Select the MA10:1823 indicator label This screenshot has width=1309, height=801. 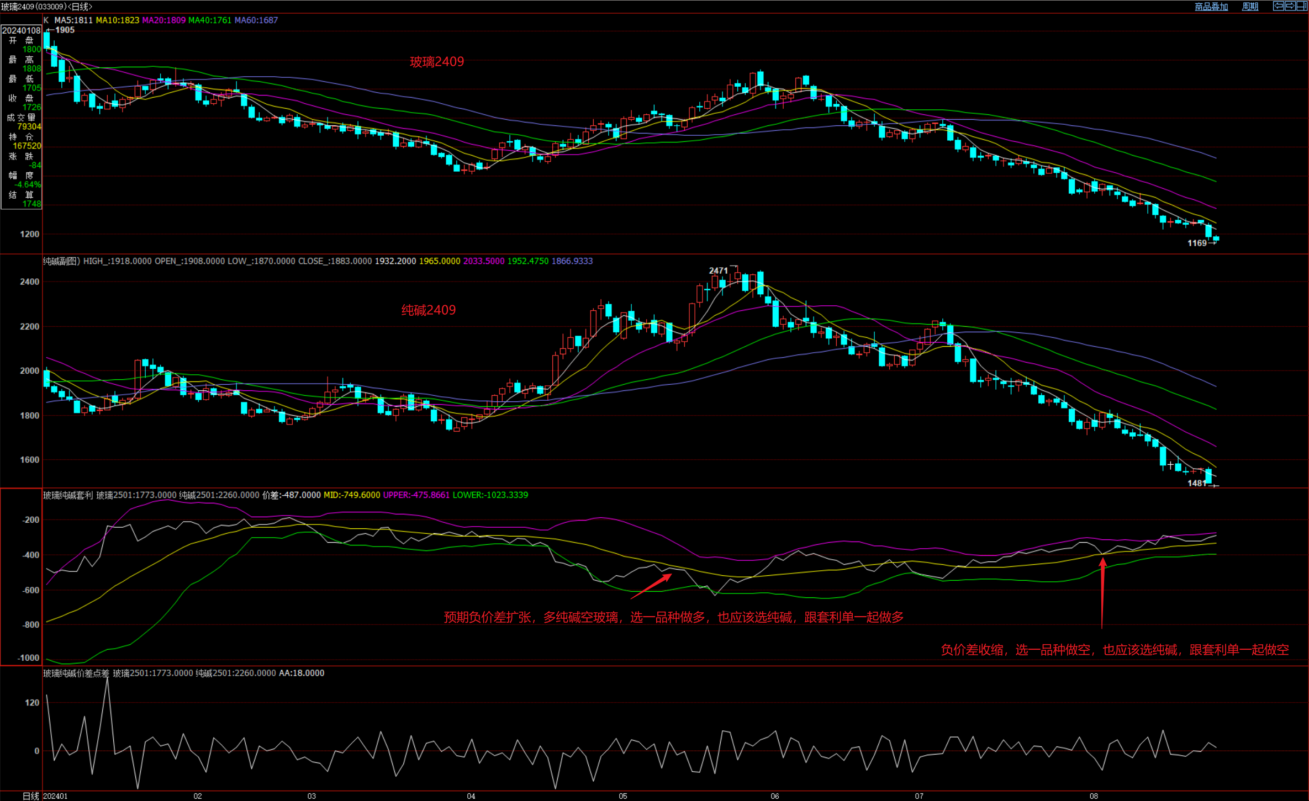[x=117, y=20]
